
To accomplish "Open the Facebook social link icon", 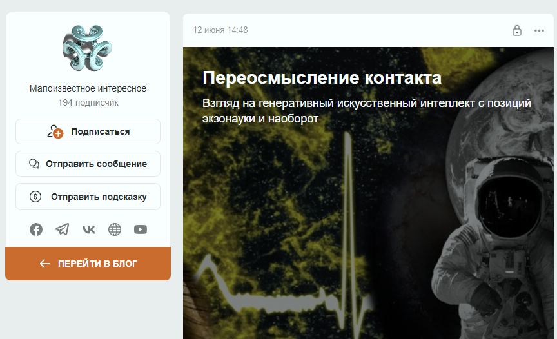I will click(36, 229).
